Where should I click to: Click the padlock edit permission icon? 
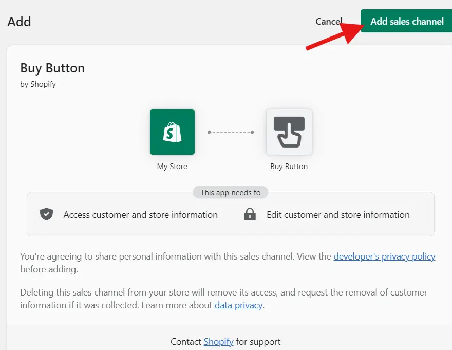[x=250, y=214]
